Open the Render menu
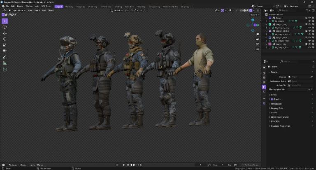 tap(20, 7)
